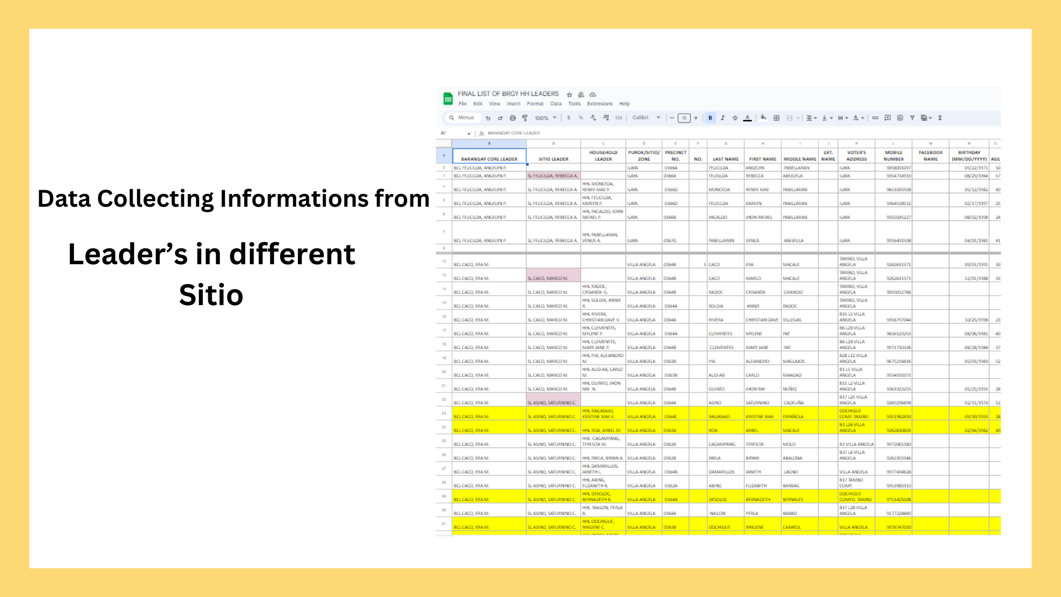Click the Menus search box
The height and width of the screenshot is (597, 1061).
click(465, 118)
